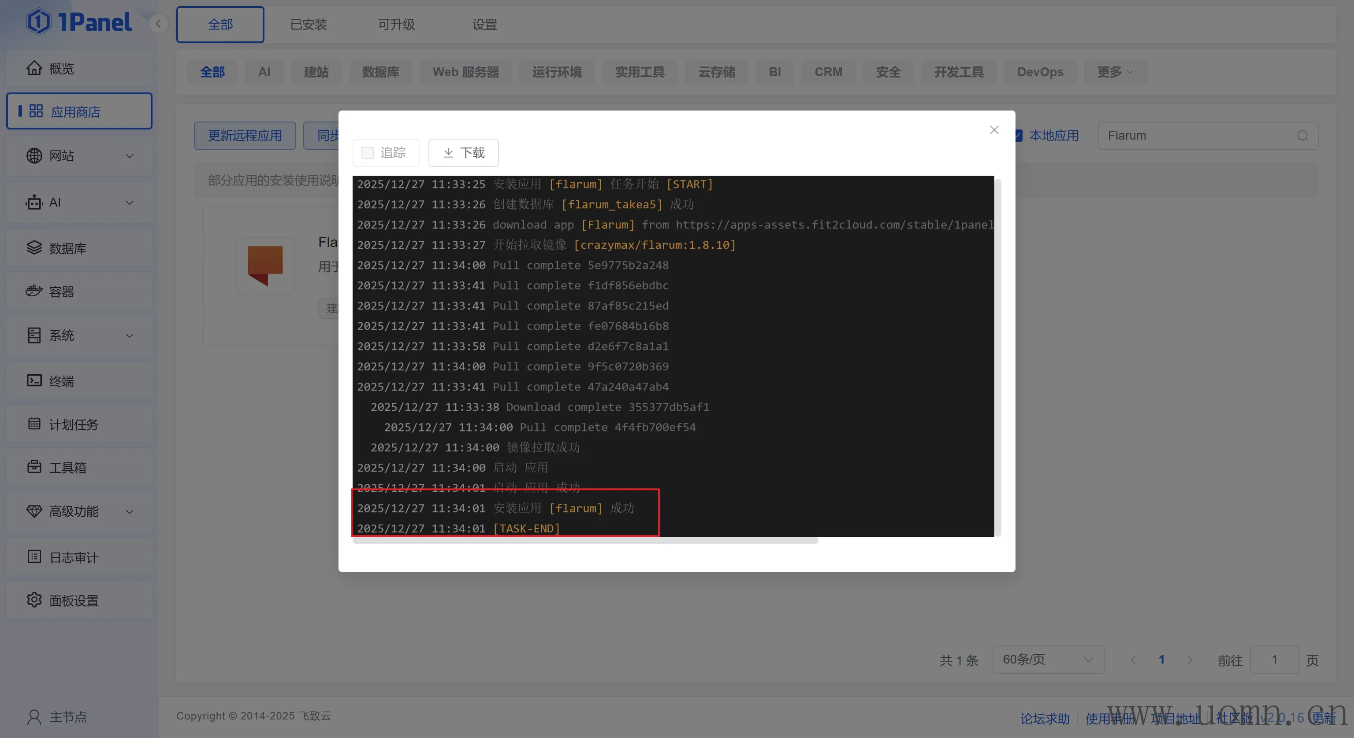Expand the 更多 category dropdown
The image size is (1354, 738).
pyautogui.click(x=1114, y=72)
